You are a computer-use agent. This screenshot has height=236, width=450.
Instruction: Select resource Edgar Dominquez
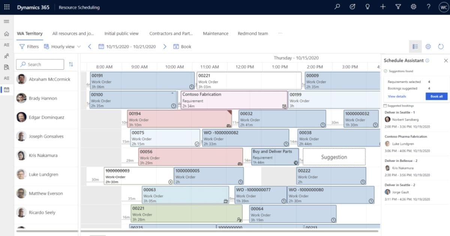tap(46, 117)
